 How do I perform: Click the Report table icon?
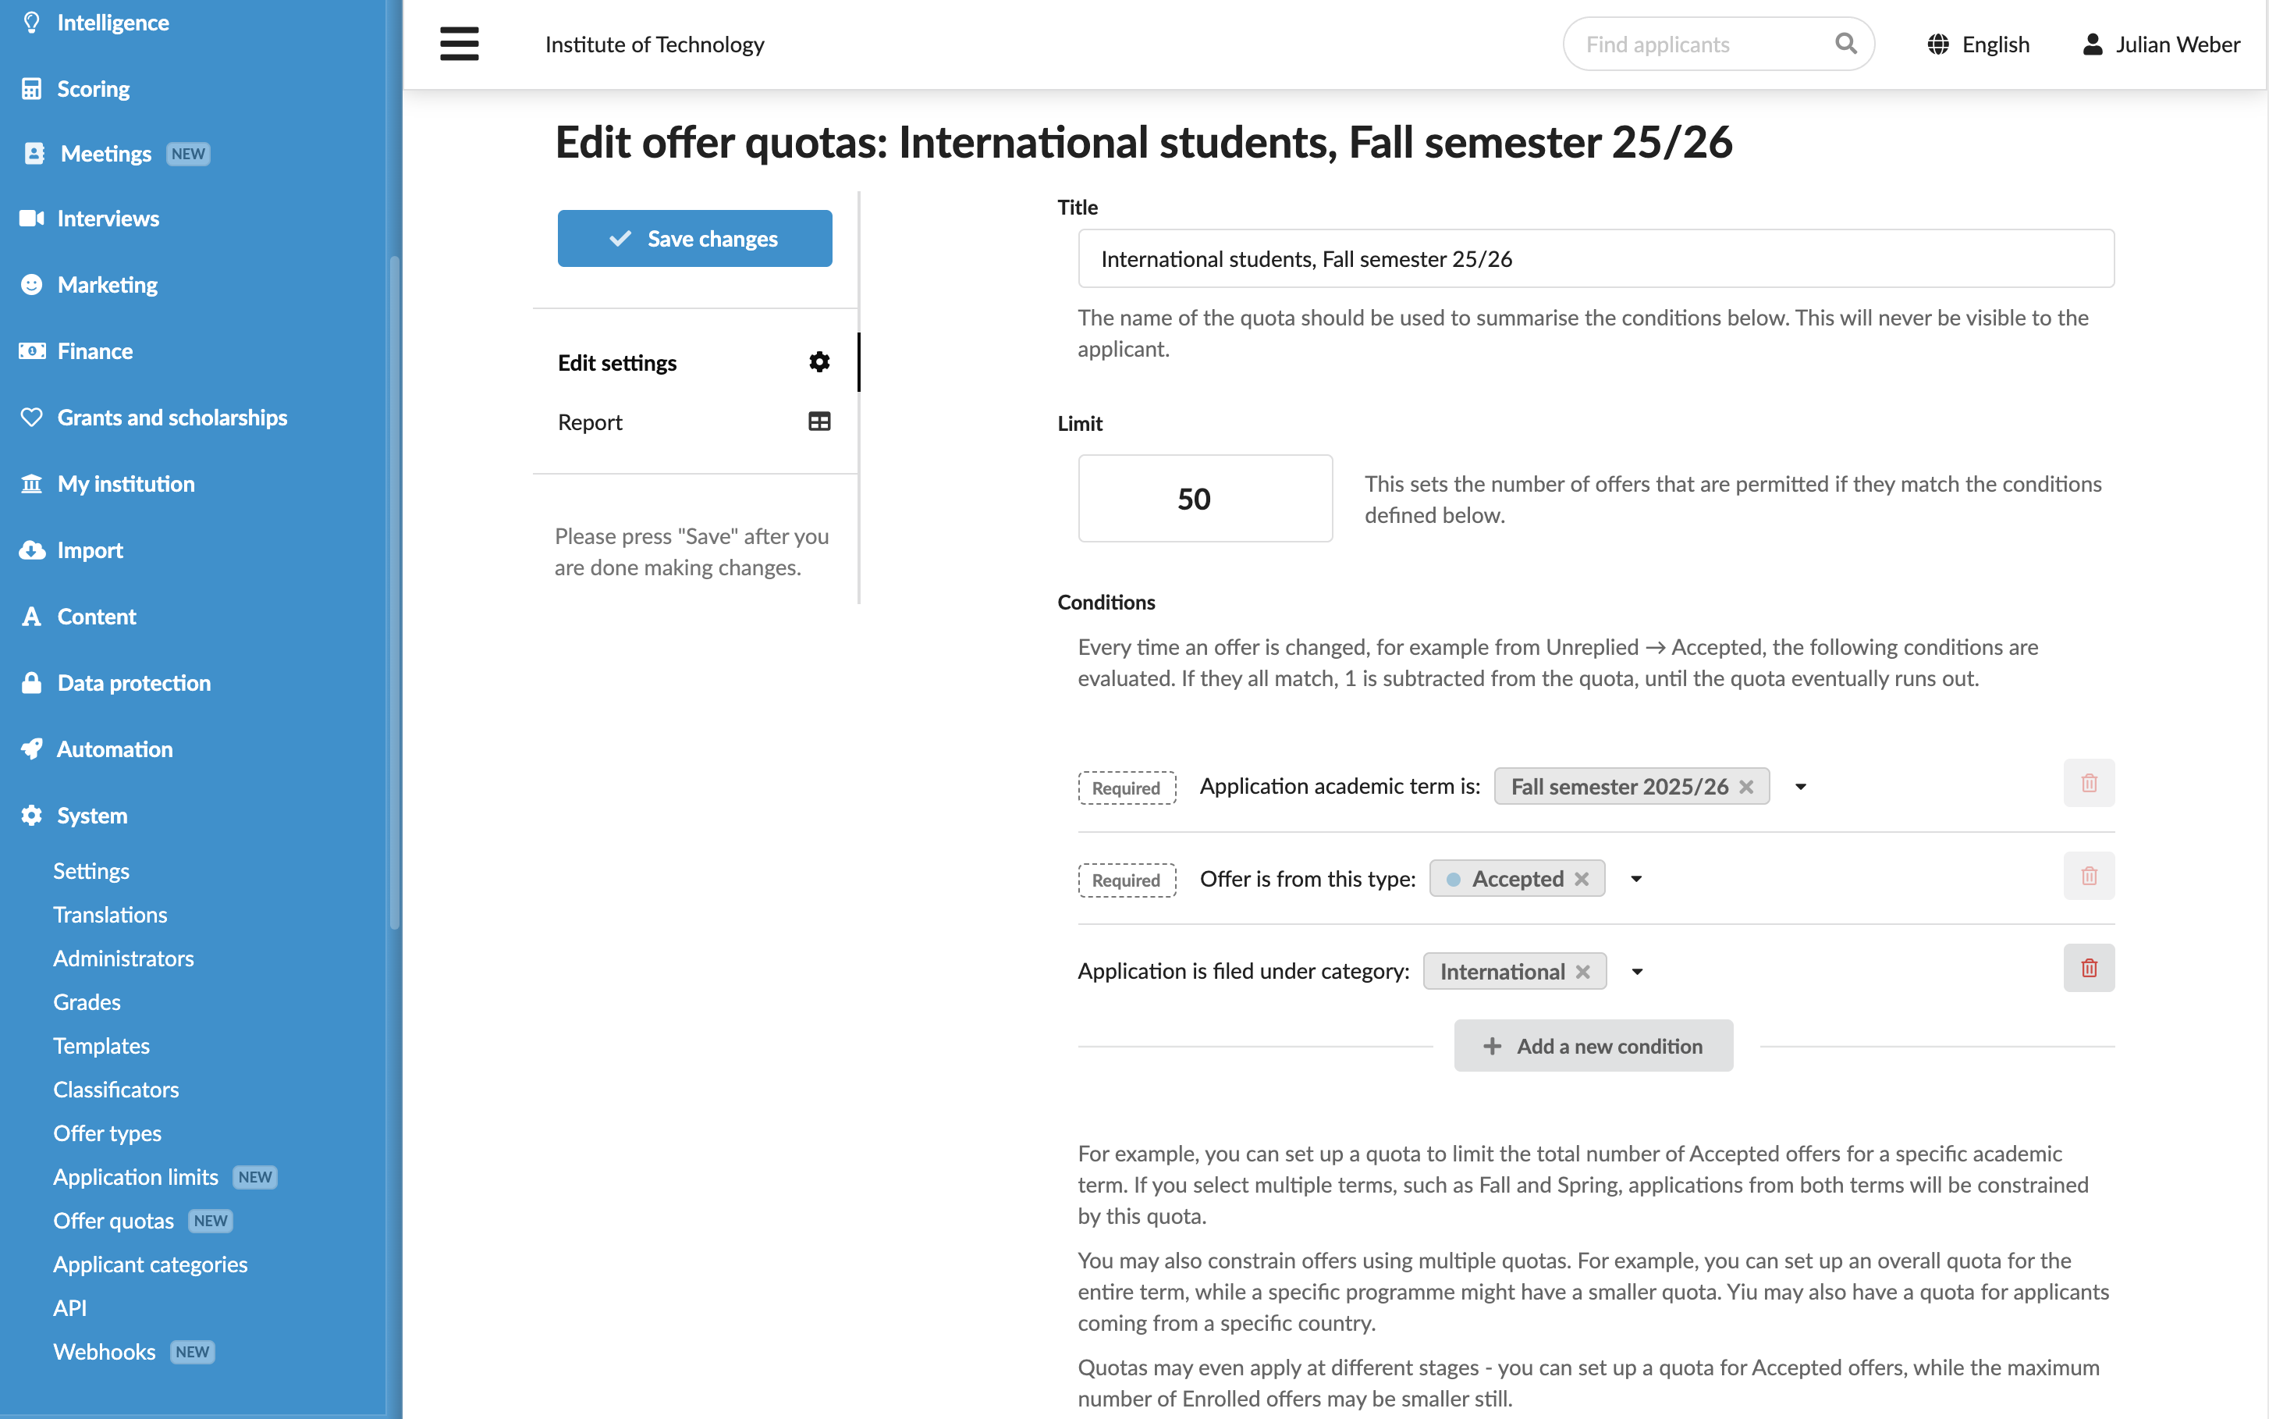click(x=818, y=421)
